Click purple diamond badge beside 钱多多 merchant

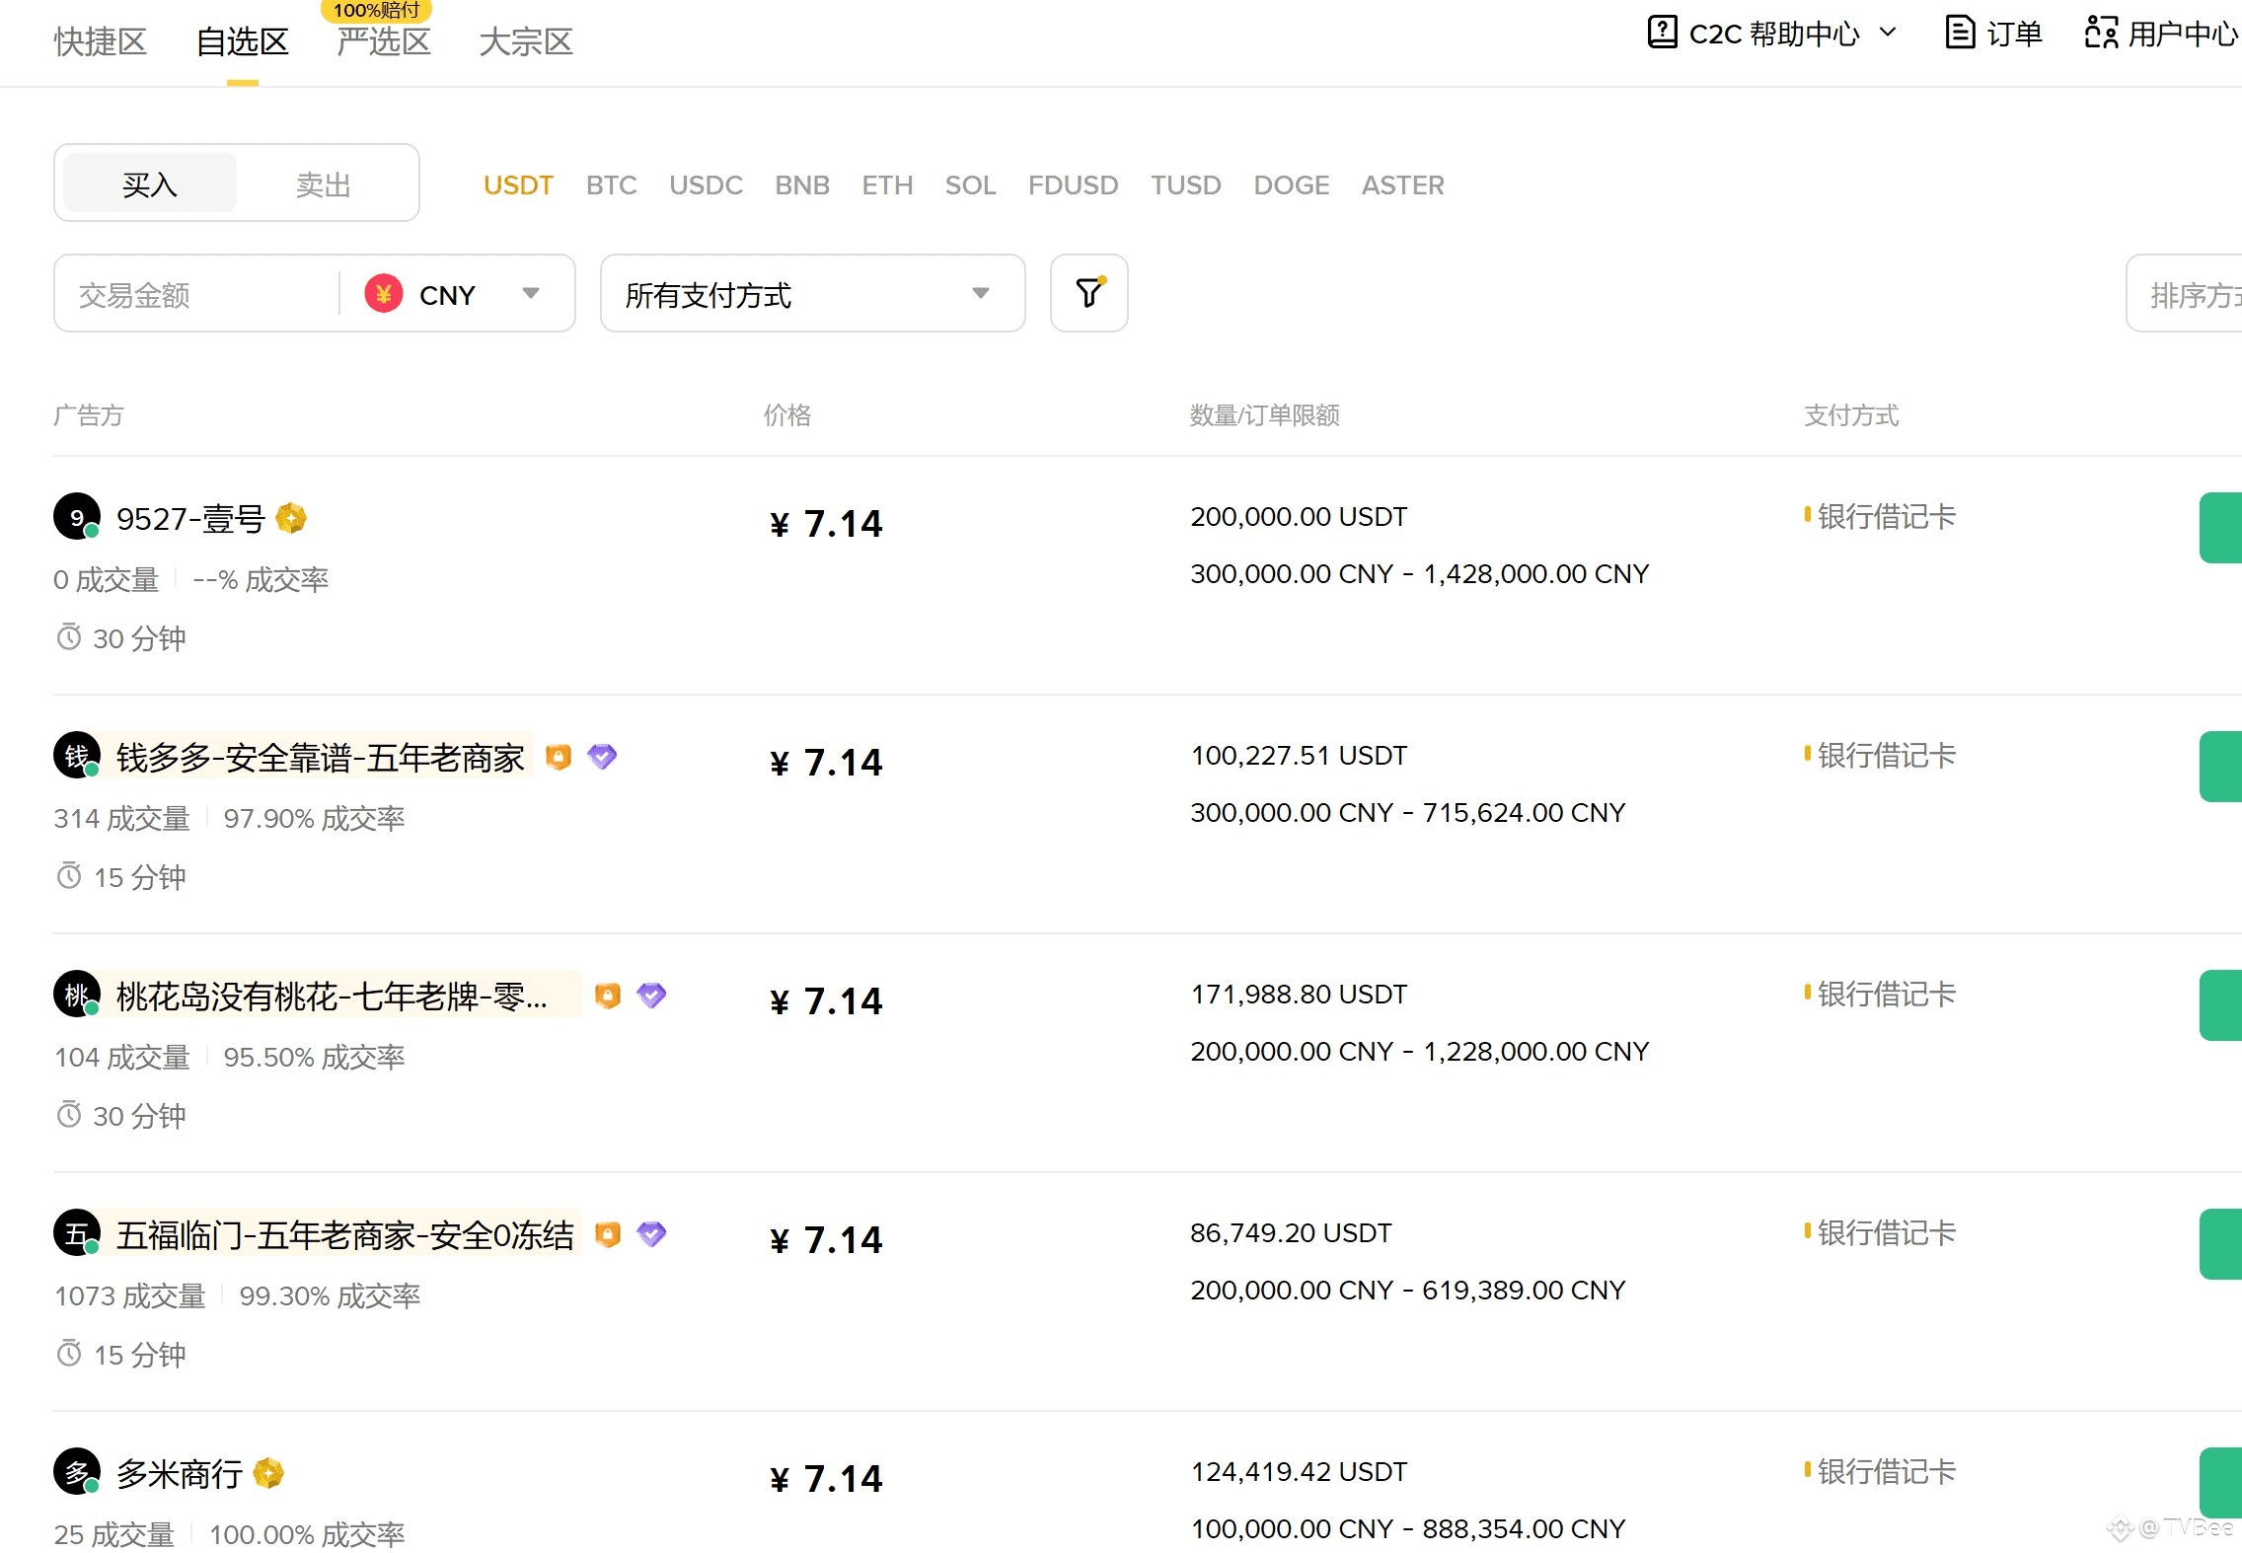pyautogui.click(x=602, y=757)
